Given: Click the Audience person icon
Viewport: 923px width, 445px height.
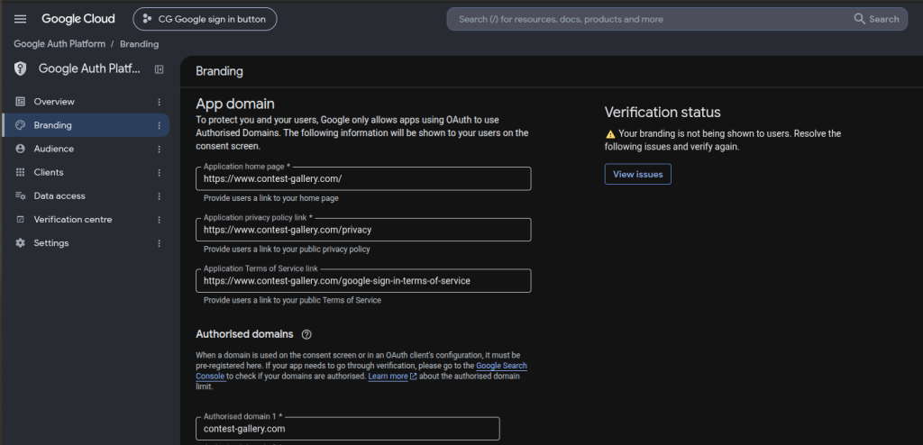Looking at the screenshot, I should (21, 149).
